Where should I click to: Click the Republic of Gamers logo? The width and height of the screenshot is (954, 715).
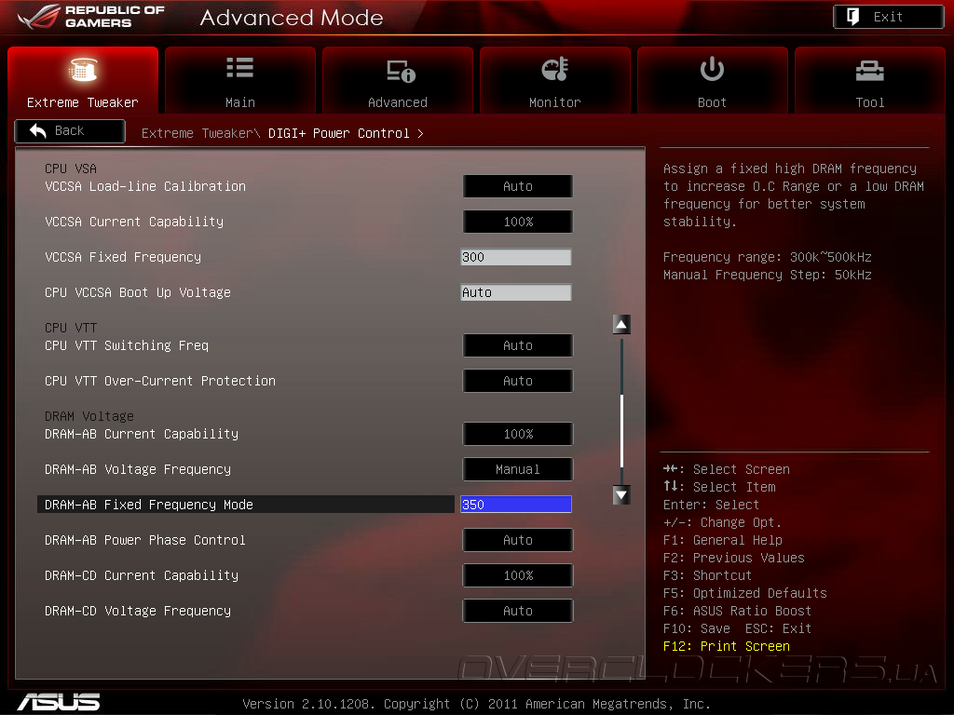click(x=91, y=17)
